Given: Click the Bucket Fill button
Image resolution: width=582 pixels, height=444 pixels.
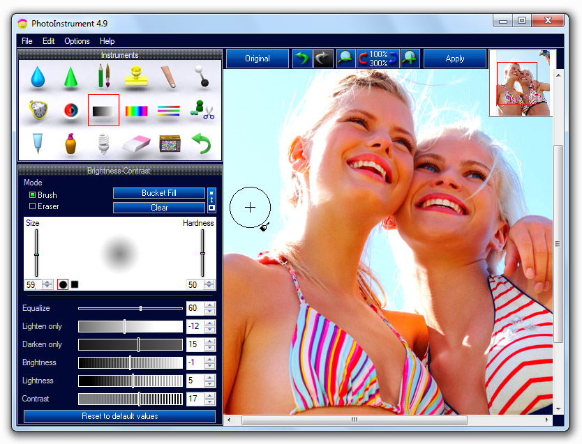Looking at the screenshot, I should pos(159,193).
